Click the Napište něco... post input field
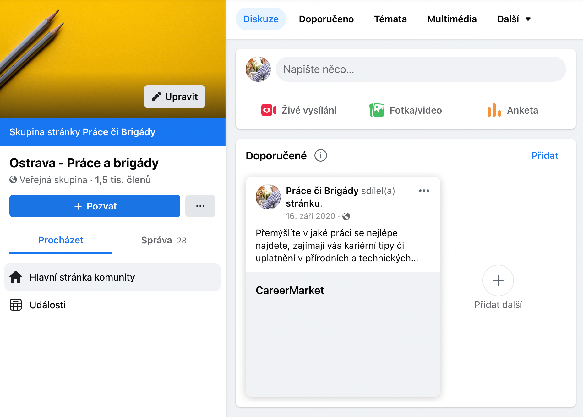The height and width of the screenshot is (417, 583). click(421, 69)
